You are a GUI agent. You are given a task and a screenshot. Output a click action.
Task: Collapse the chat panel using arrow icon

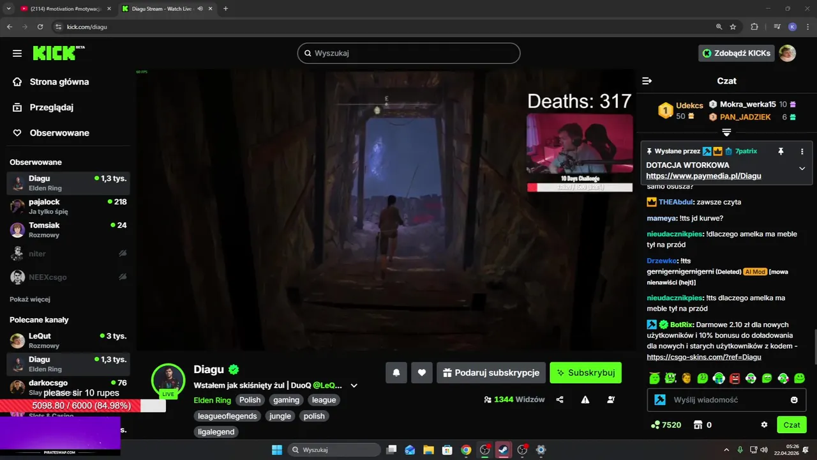(647, 81)
